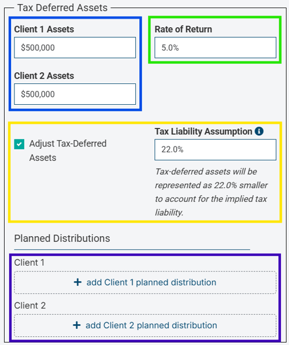
Task: Click the italic implied tax liability note
Action: 211,192
